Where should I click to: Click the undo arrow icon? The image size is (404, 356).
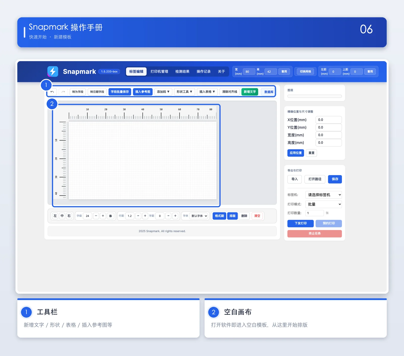pyautogui.click(x=52, y=92)
